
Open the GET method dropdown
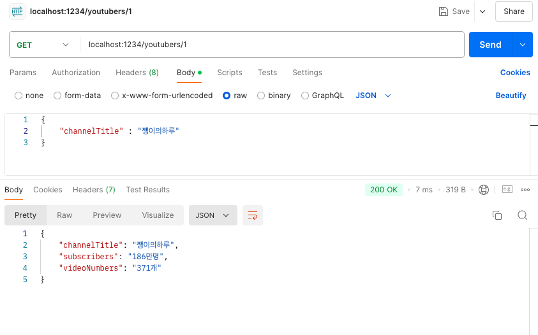pos(43,45)
